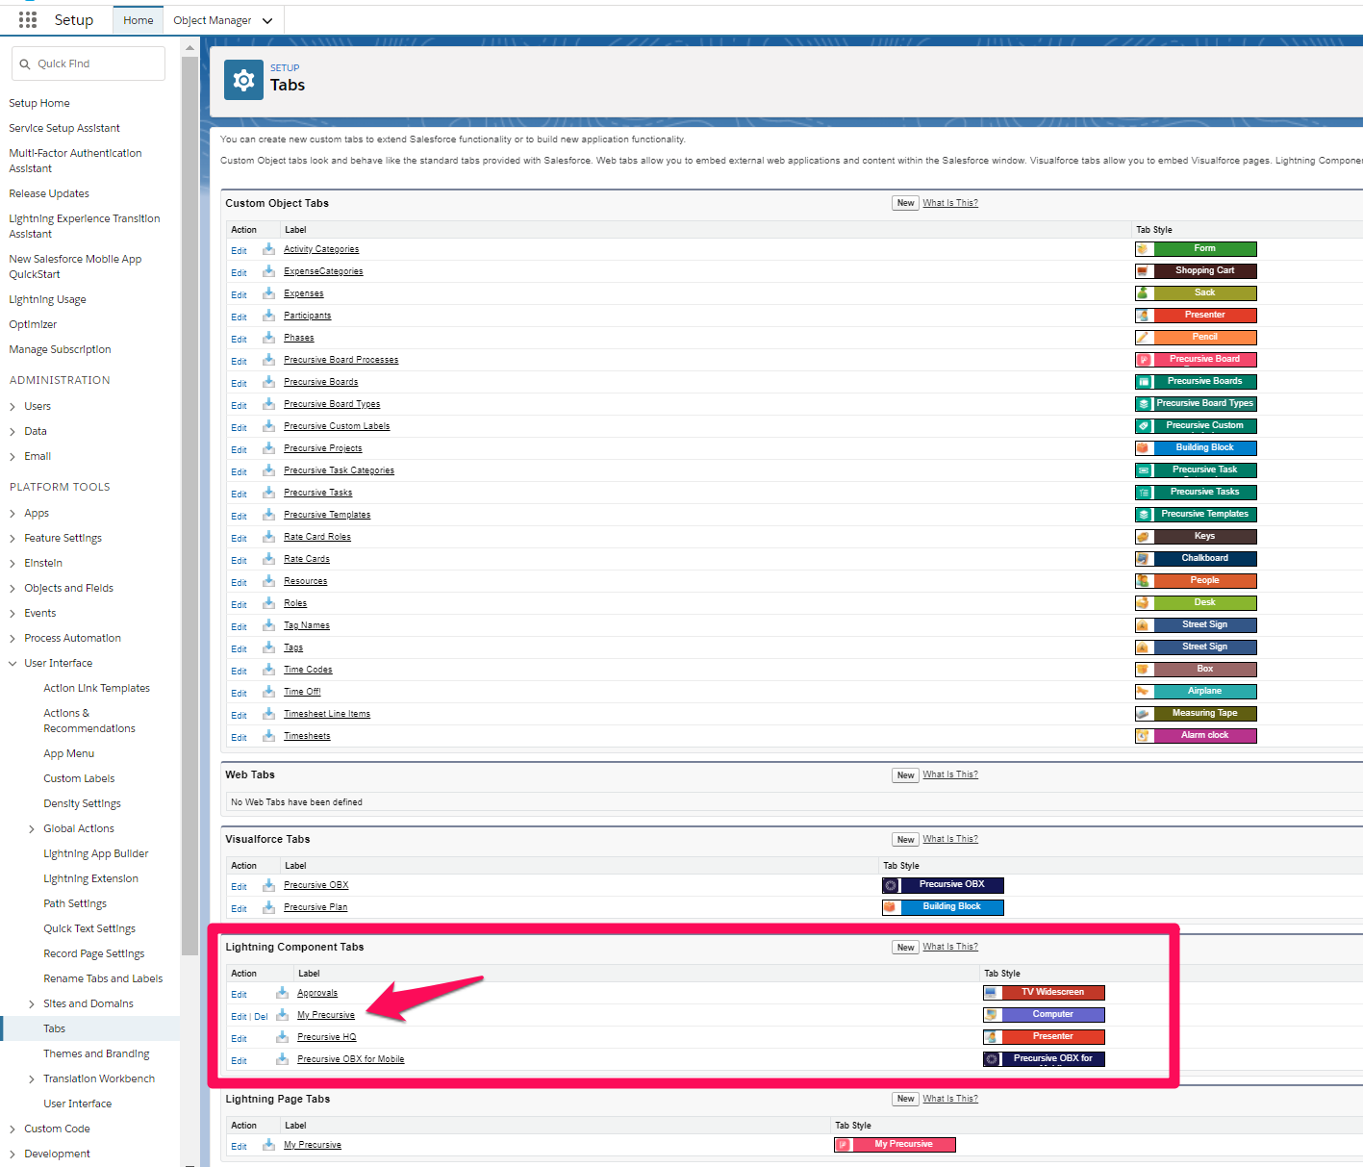Screen dimensions: 1363x1167
Task: Expand the Users section
Action: [x=13, y=407]
